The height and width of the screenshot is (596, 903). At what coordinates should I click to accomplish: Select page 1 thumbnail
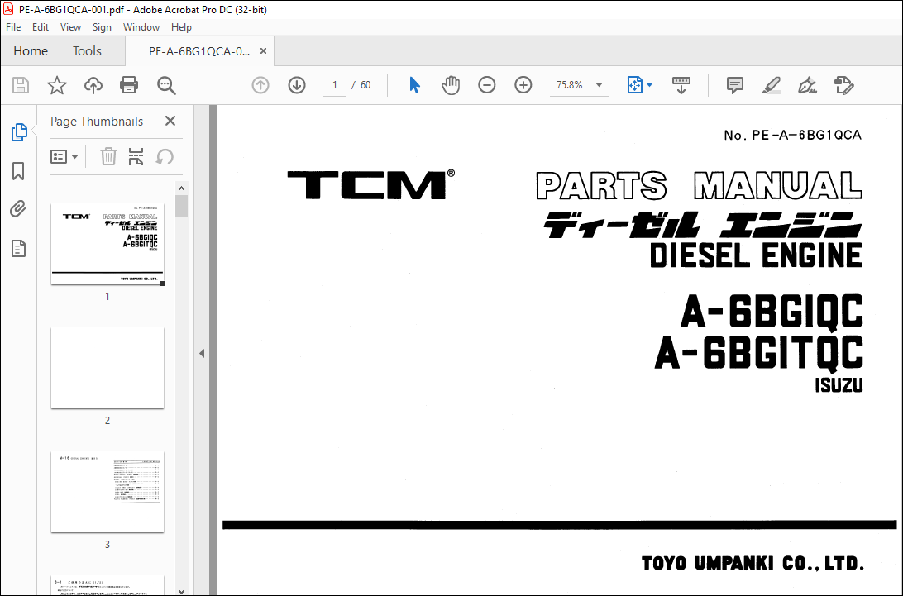[107, 244]
